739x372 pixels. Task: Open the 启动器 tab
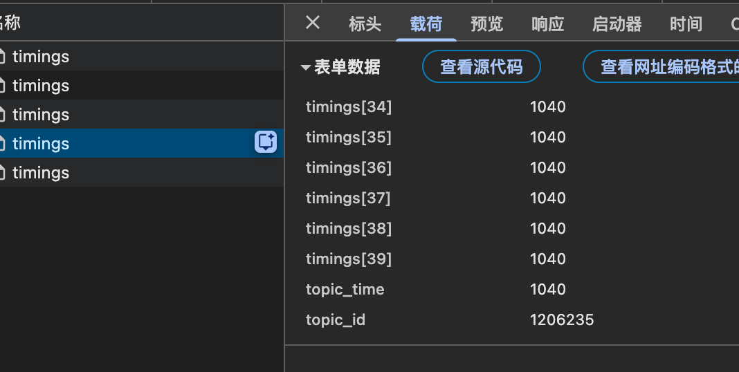617,24
